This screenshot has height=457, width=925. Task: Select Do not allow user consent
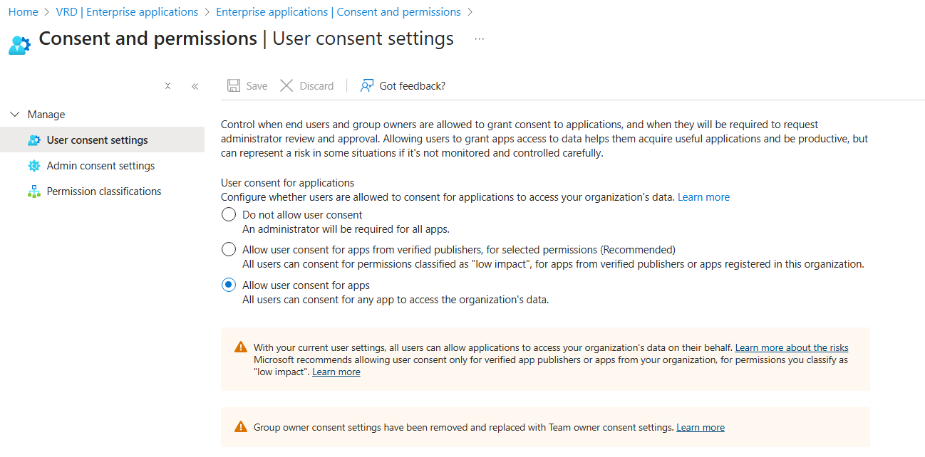point(229,214)
